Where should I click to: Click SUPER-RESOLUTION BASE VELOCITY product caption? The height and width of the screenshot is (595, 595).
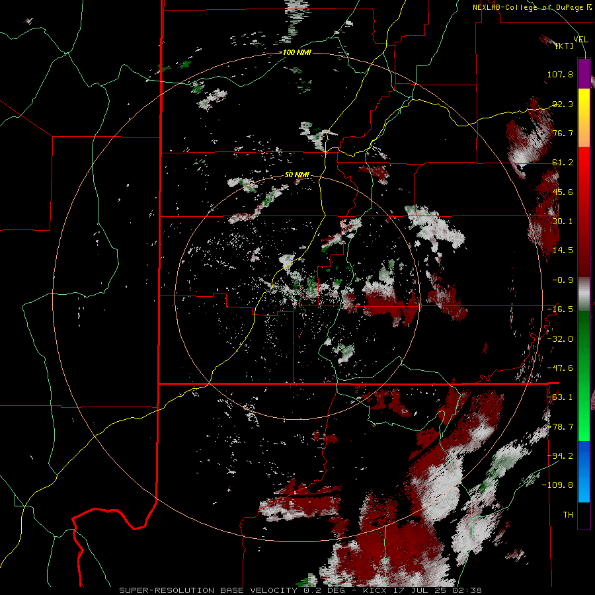(208, 590)
